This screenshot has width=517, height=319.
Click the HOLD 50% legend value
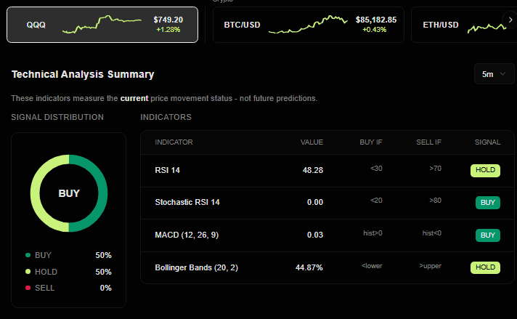(104, 272)
